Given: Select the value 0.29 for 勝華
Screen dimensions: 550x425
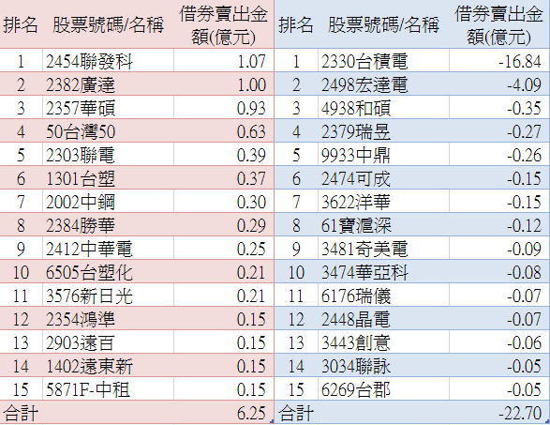Looking at the screenshot, I should coord(251,226).
